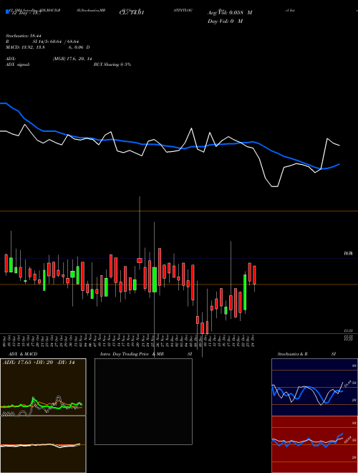
Task: Click the Avg Vol: 0.058 M label
Action: click(x=230, y=13)
